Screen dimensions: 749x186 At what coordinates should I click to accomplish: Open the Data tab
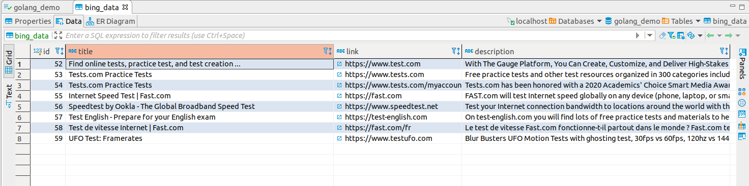tap(69, 21)
